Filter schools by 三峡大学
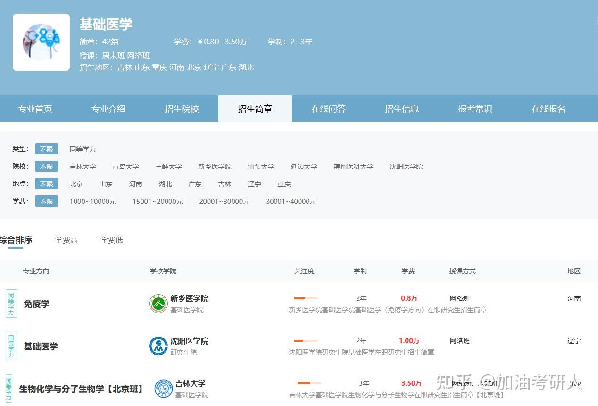 168,166
